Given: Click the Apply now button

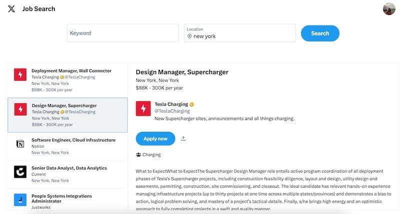Looking at the screenshot, I should coord(155,139).
